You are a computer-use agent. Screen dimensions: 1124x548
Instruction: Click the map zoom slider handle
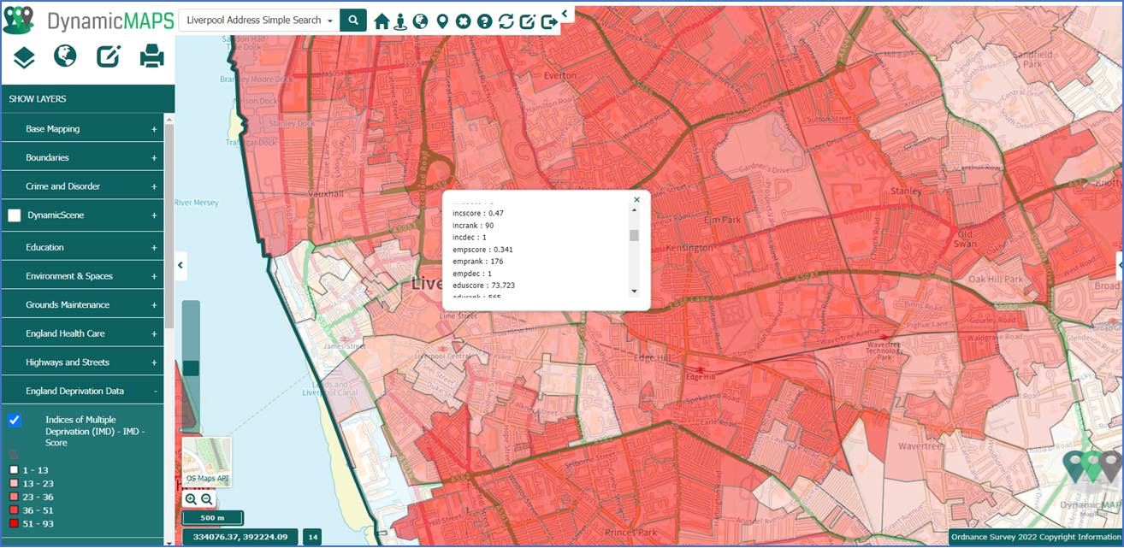pyautogui.click(x=191, y=368)
